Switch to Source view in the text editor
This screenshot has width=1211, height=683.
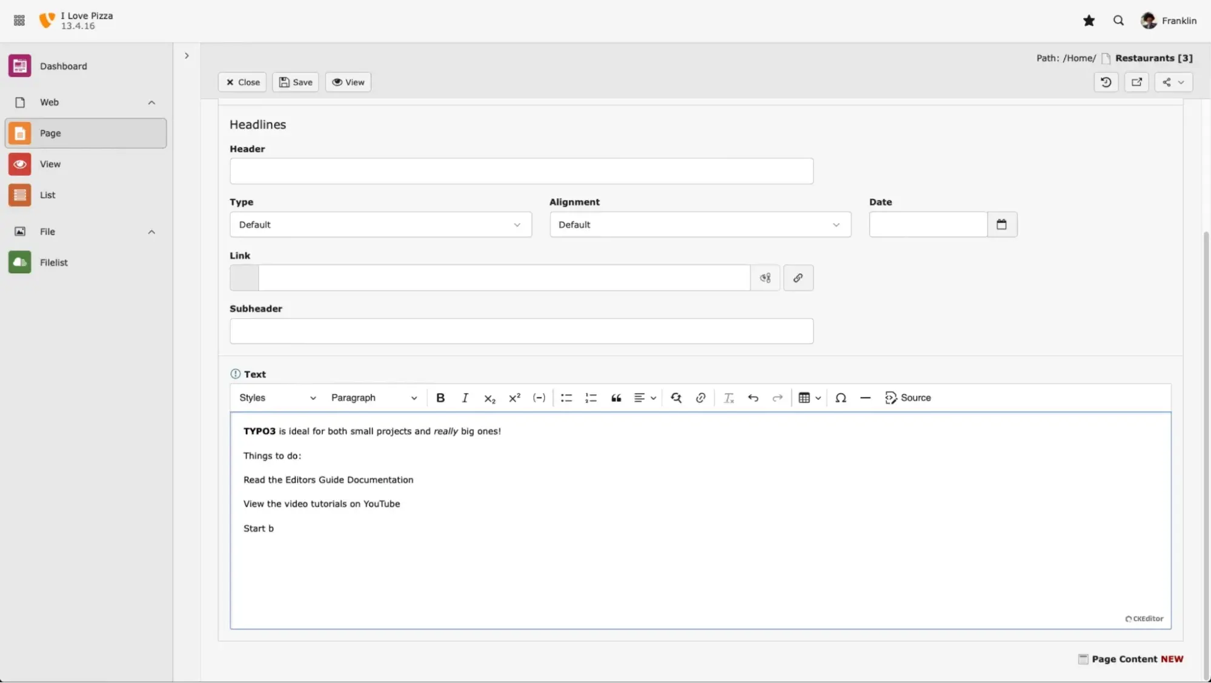click(908, 398)
